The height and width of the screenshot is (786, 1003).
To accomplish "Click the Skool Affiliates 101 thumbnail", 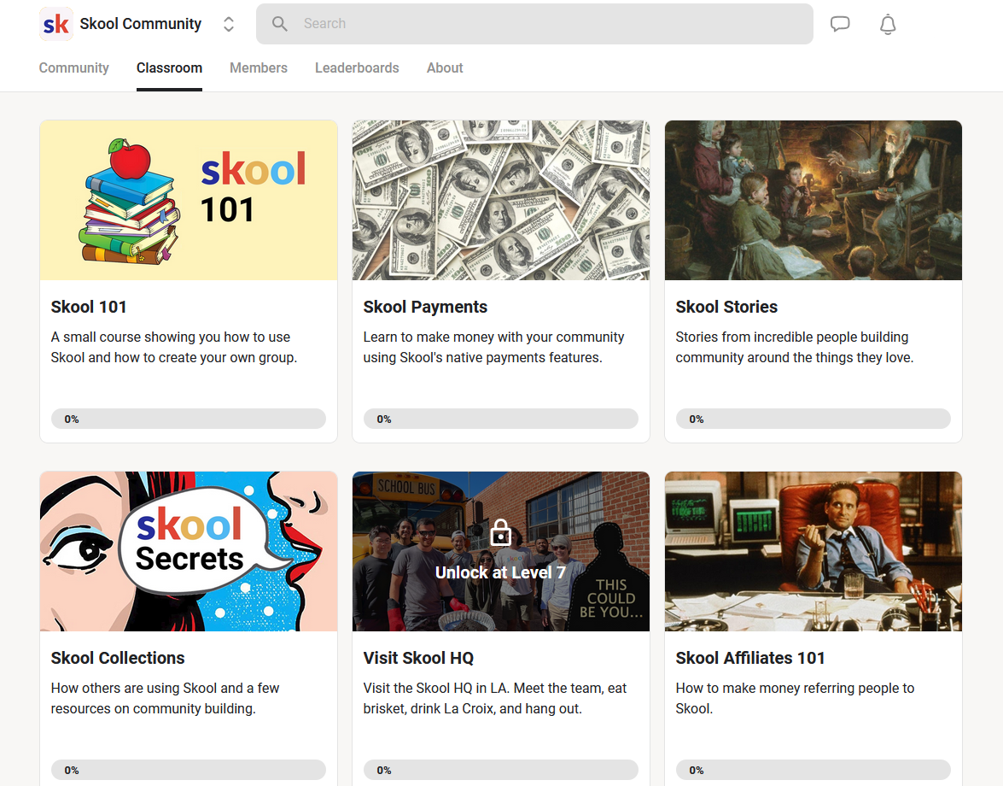I will [x=813, y=551].
